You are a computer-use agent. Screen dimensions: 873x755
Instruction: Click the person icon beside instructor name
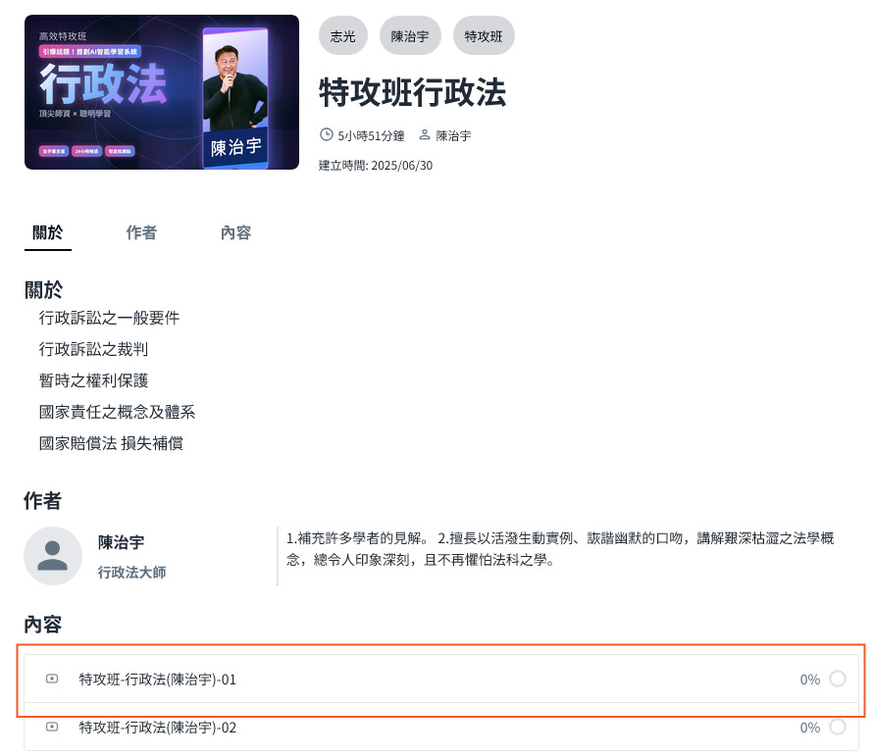pos(425,134)
